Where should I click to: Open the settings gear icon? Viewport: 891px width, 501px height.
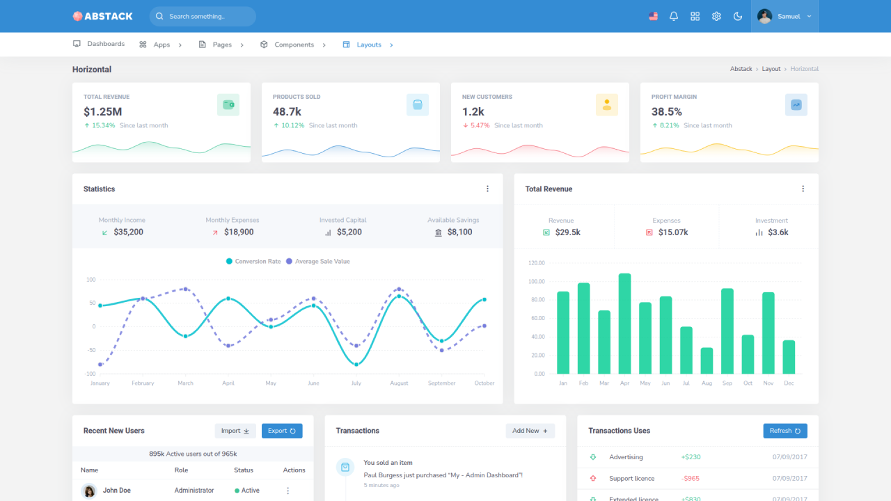[x=716, y=16]
